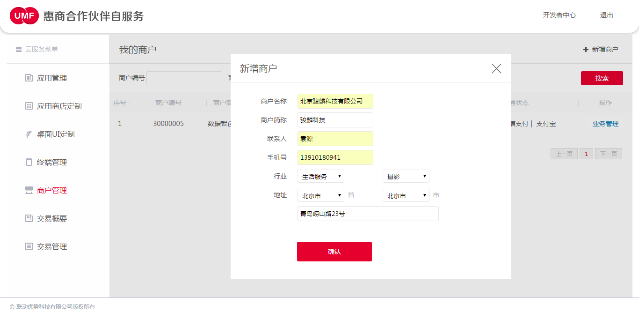Image resolution: width=639 pixels, height=312 pixels.
Task: Open 开发者中心 in top navigation
Action: (x=559, y=15)
